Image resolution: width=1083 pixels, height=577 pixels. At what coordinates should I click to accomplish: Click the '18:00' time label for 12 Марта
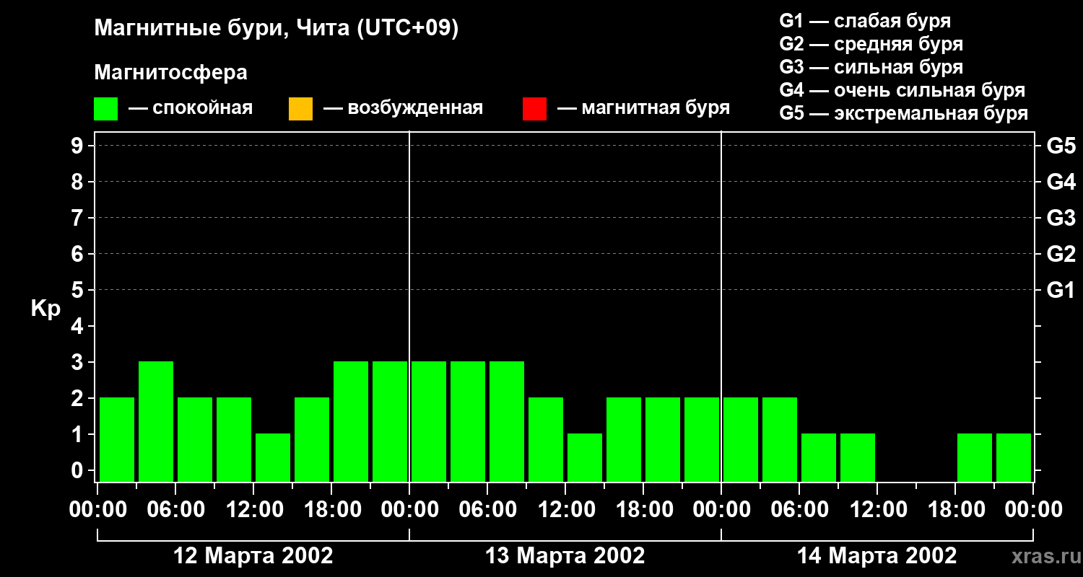(x=331, y=510)
